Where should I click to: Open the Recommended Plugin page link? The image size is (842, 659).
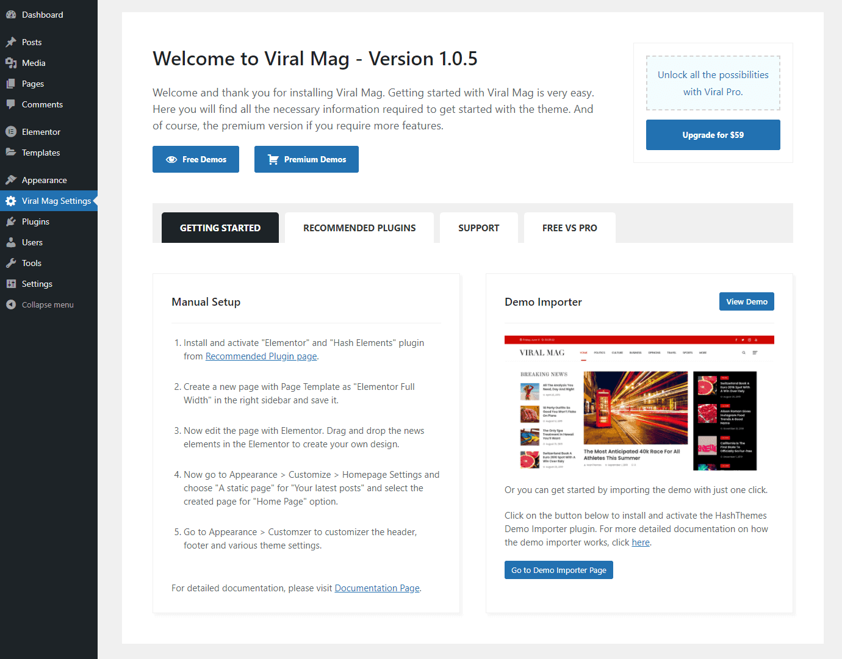click(x=261, y=356)
